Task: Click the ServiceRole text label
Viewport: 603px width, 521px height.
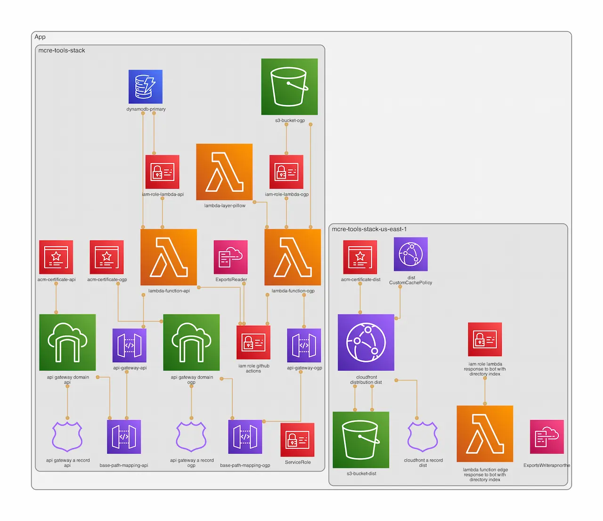Action: [298, 462]
